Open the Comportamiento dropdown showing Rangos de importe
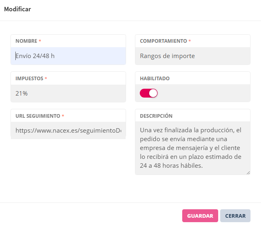This screenshot has width=261, height=227. pos(192,56)
